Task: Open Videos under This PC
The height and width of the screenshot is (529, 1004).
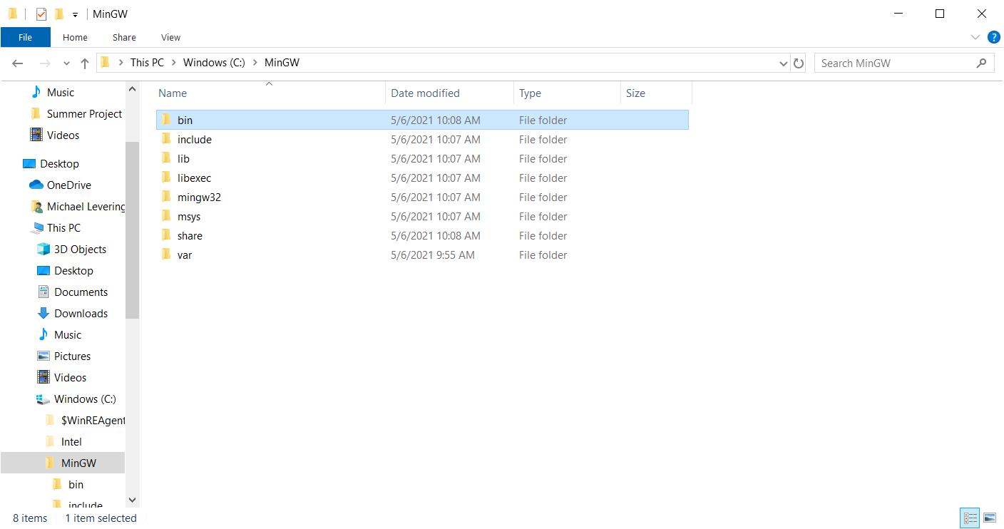Action: [x=70, y=378]
